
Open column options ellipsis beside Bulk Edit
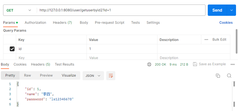point(206,40)
